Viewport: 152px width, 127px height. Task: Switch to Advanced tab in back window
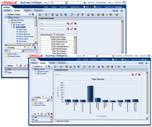[38, 11]
